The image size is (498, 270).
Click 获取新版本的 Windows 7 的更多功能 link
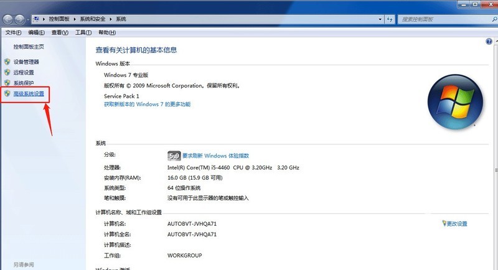(147, 105)
